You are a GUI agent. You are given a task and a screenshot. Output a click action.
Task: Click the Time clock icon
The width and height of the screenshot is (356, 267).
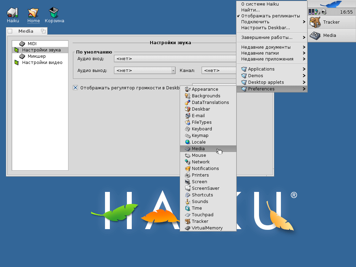pos(187,208)
